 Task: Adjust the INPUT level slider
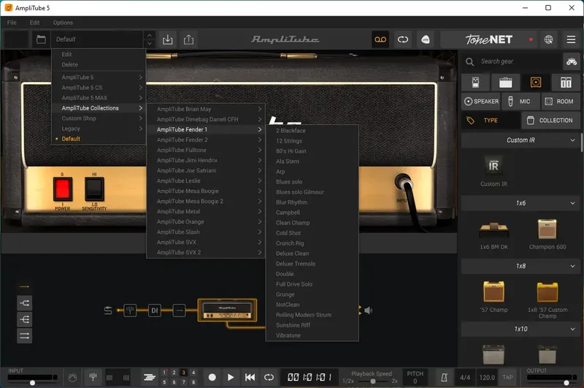point(32,382)
